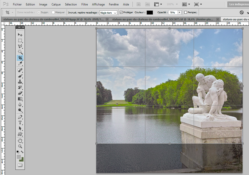
Task: Select the Gradient tool
Action: pos(20,99)
